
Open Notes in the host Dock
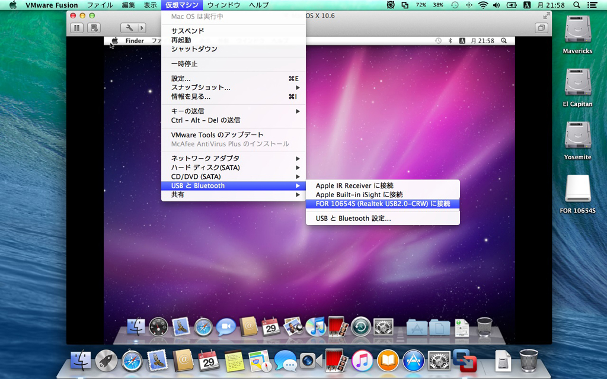pos(234,361)
